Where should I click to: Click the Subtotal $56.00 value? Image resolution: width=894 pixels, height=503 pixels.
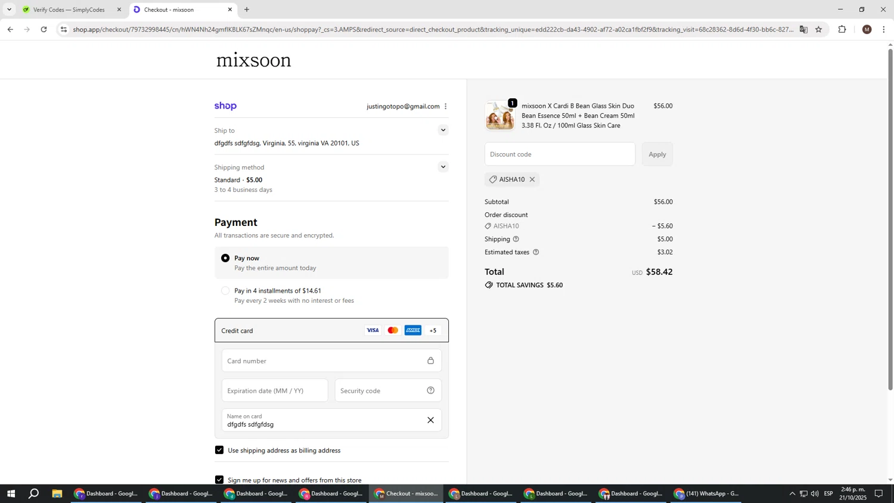(x=663, y=202)
